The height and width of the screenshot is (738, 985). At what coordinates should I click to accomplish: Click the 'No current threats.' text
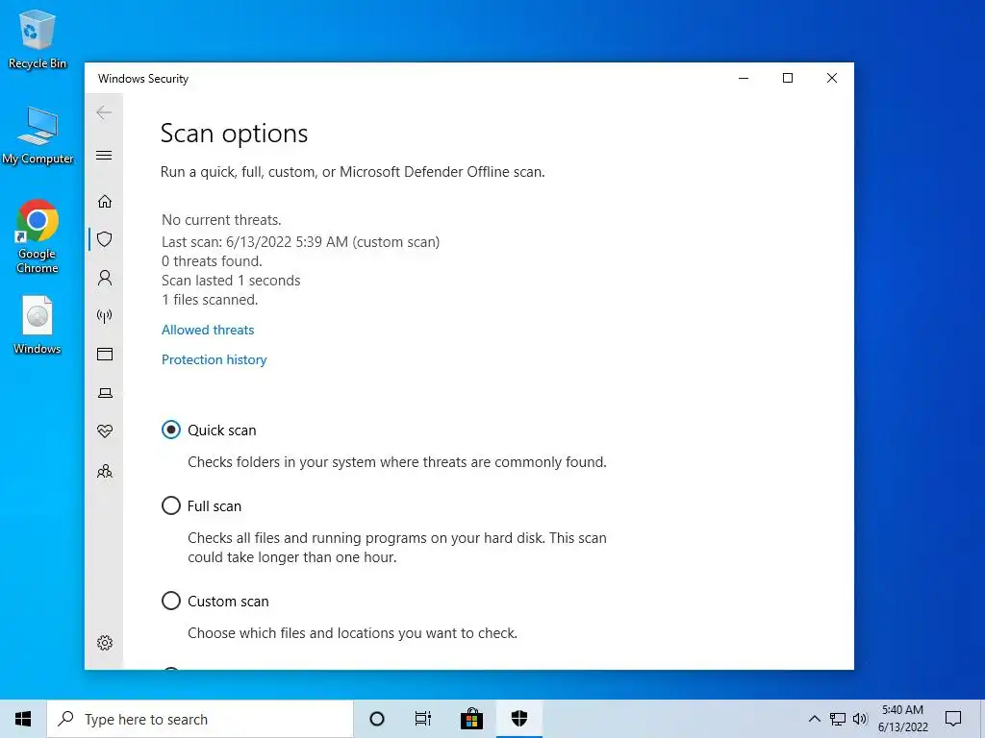(x=221, y=220)
